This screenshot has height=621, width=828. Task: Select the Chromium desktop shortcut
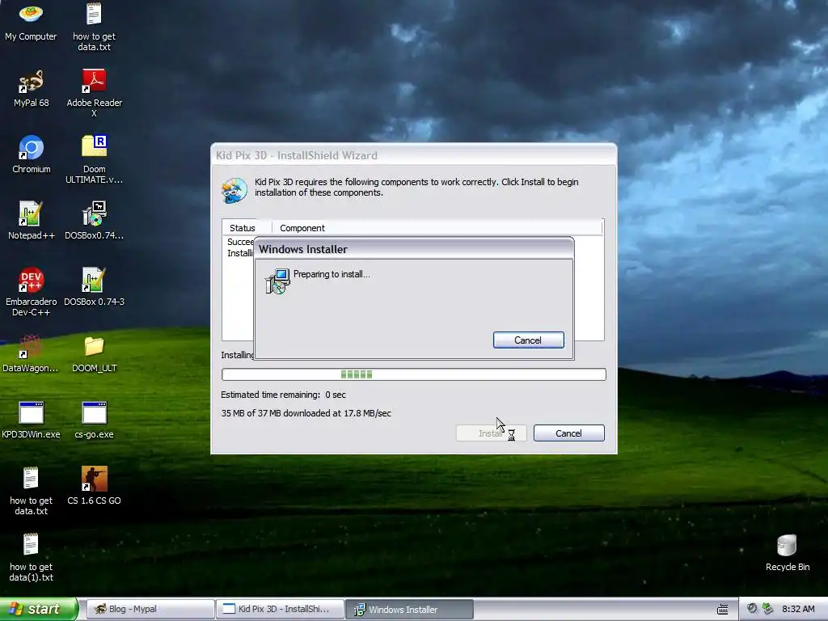pyautogui.click(x=31, y=154)
